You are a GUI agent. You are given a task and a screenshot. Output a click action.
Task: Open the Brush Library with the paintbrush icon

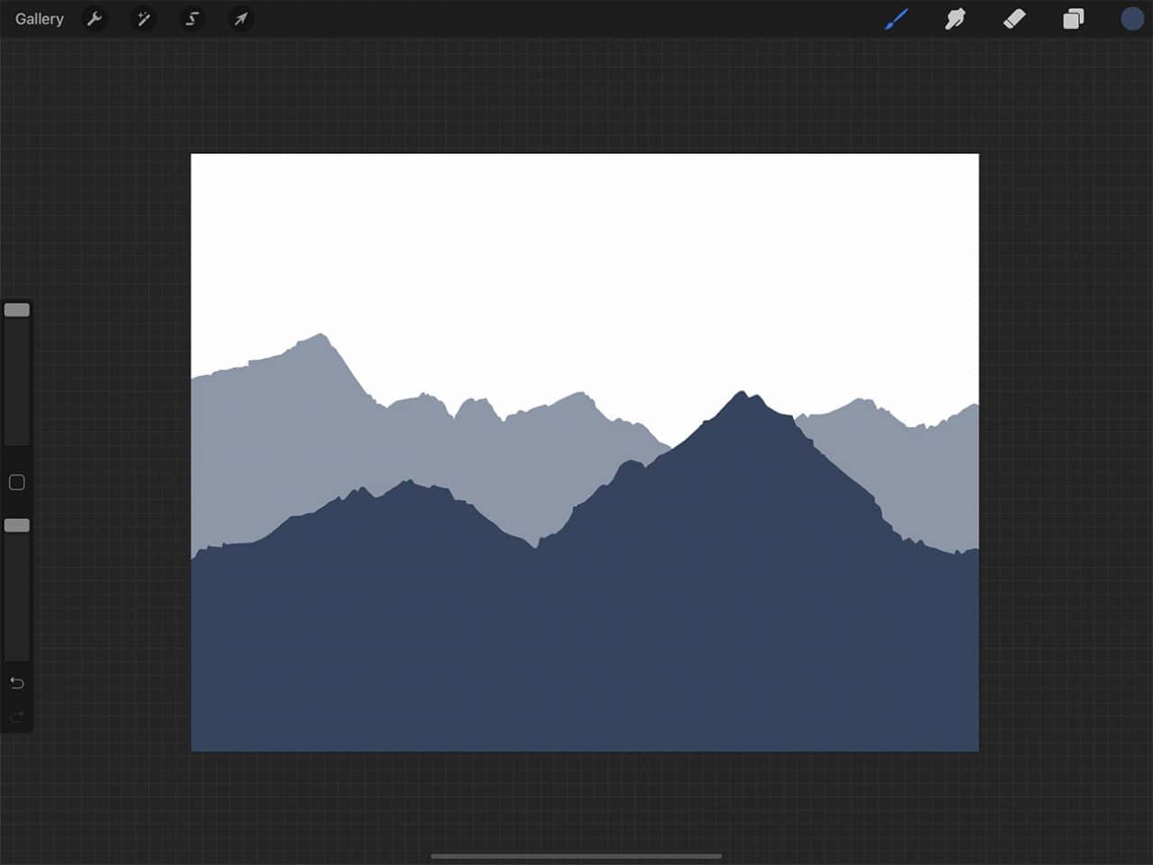[x=895, y=18]
